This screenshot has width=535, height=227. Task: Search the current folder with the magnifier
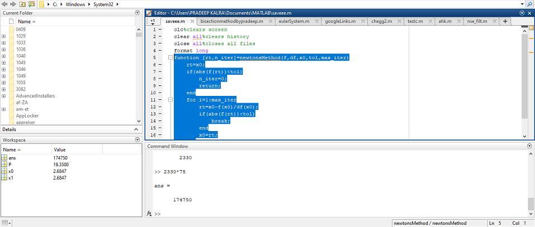click(x=529, y=4)
